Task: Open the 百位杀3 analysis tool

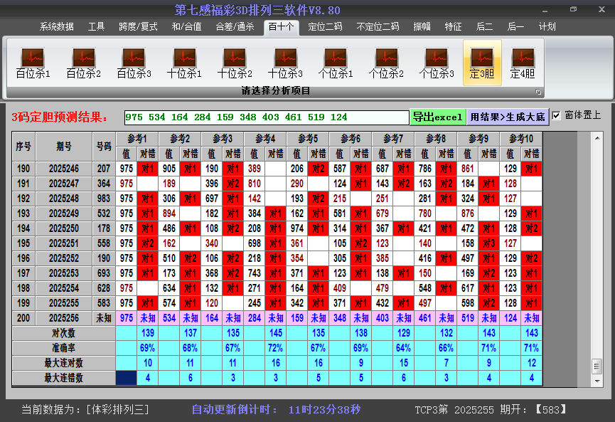Action: point(134,63)
